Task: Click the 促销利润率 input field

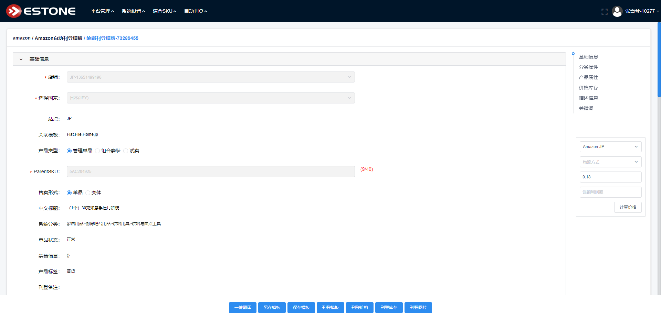Action: click(x=610, y=192)
